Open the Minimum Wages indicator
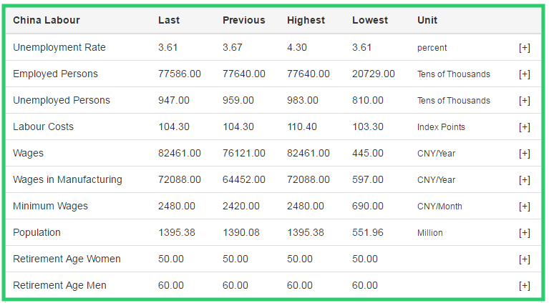The width and height of the screenshot is (549, 303). pos(50,206)
